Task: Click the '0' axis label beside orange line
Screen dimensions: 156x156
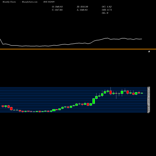Action: [149, 51]
